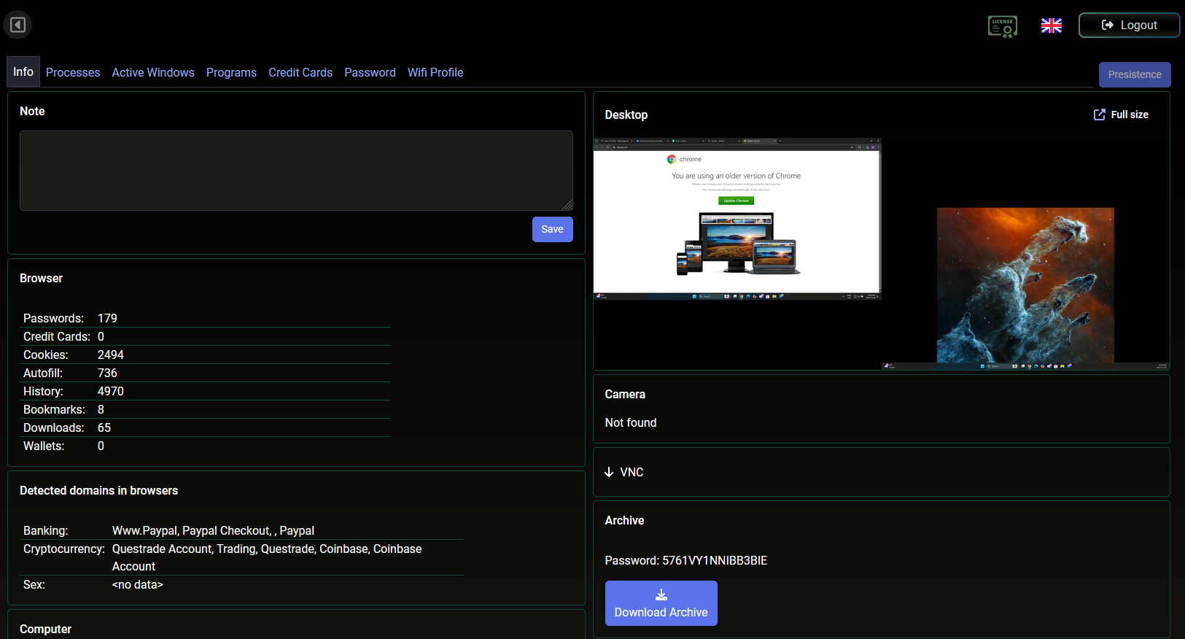Switch to the Processes tab
Image resolution: width=1185 pixels, height=639 pixels.
tap(73, 72)
